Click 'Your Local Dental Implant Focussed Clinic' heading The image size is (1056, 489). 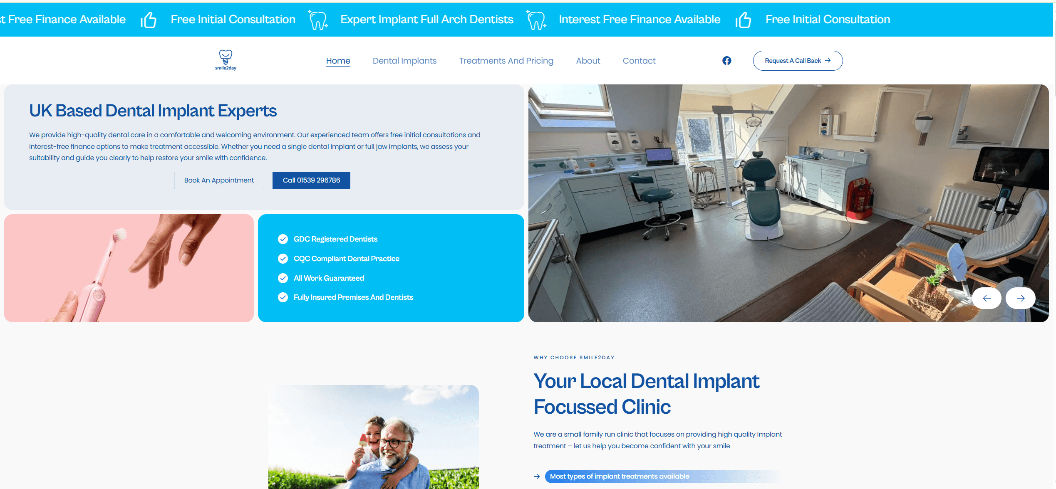647,394
